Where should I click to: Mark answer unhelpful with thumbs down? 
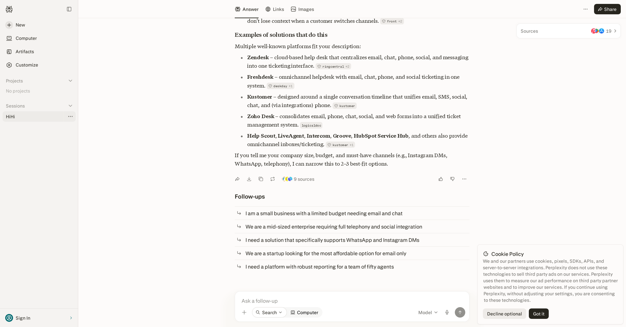pos(453,179)
